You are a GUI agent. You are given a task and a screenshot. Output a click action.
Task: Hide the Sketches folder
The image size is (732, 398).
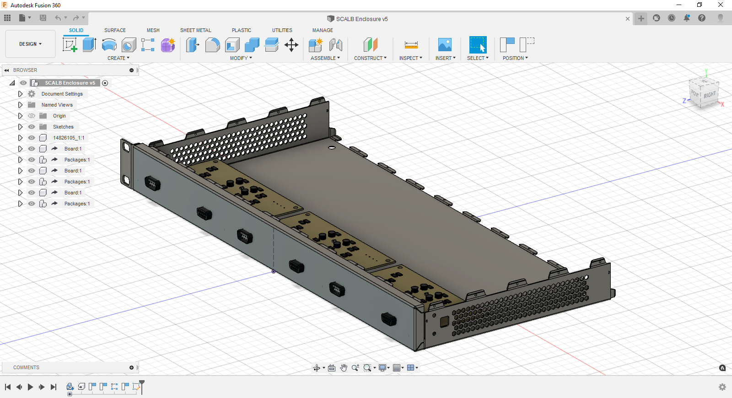(32, 127)
